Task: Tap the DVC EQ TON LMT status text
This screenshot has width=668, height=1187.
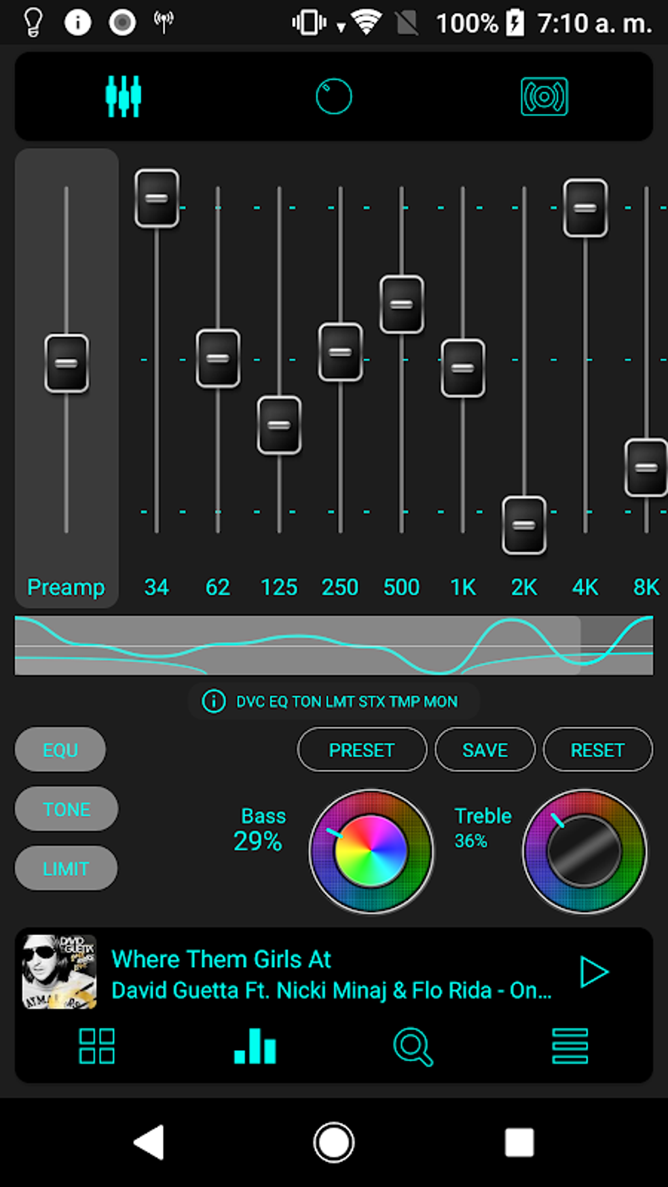Action: click(x=346, y=702)
